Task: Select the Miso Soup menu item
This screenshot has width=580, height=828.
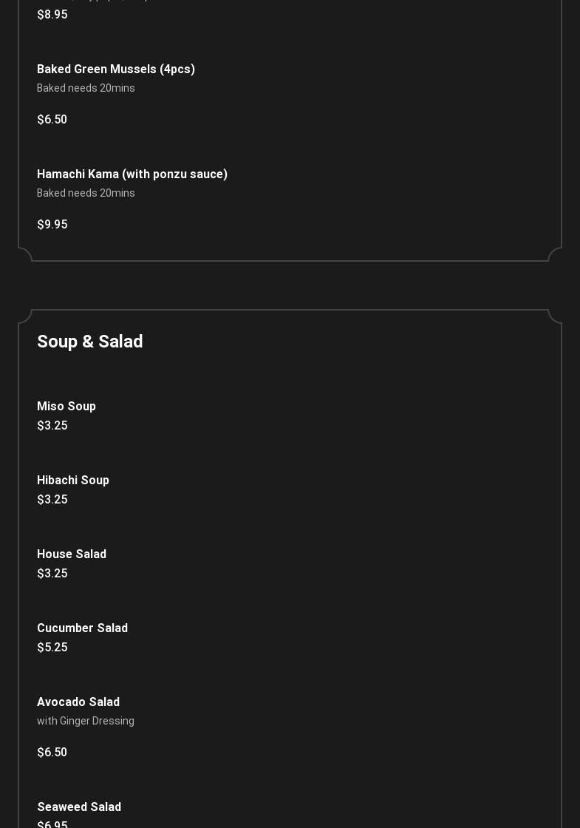Action: (66, 406)
